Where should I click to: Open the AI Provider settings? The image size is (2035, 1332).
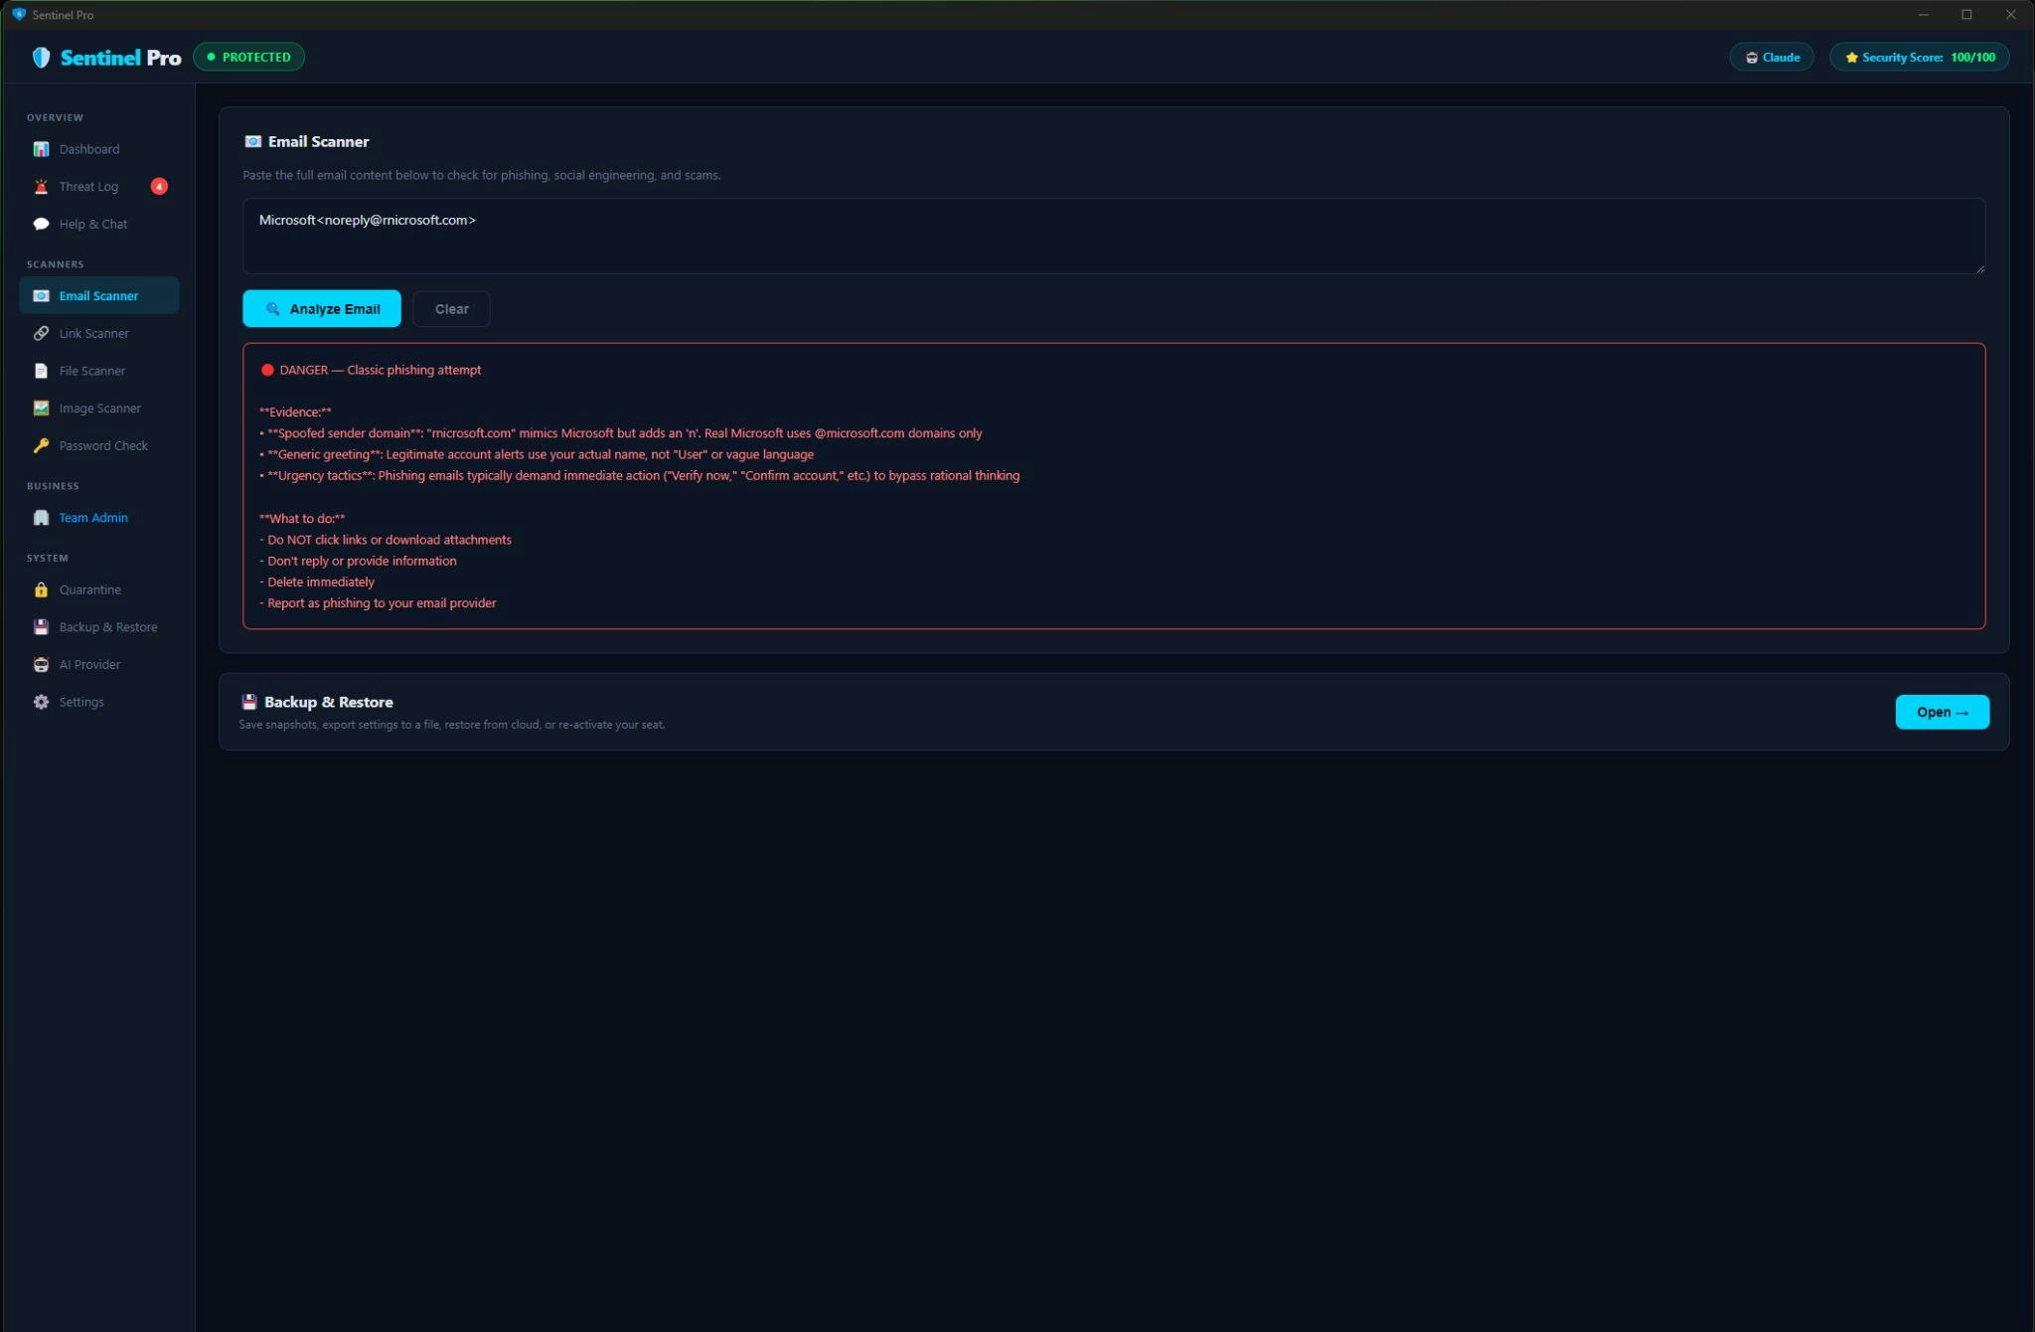(88, 664)
